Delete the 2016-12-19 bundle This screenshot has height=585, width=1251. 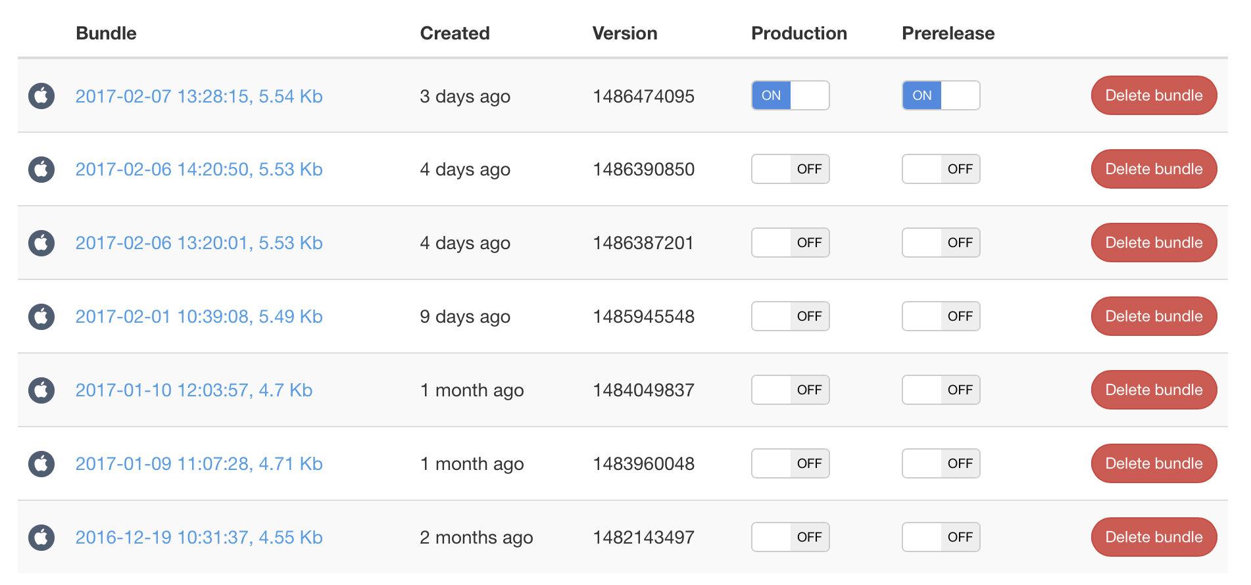tap(1154, 538)
